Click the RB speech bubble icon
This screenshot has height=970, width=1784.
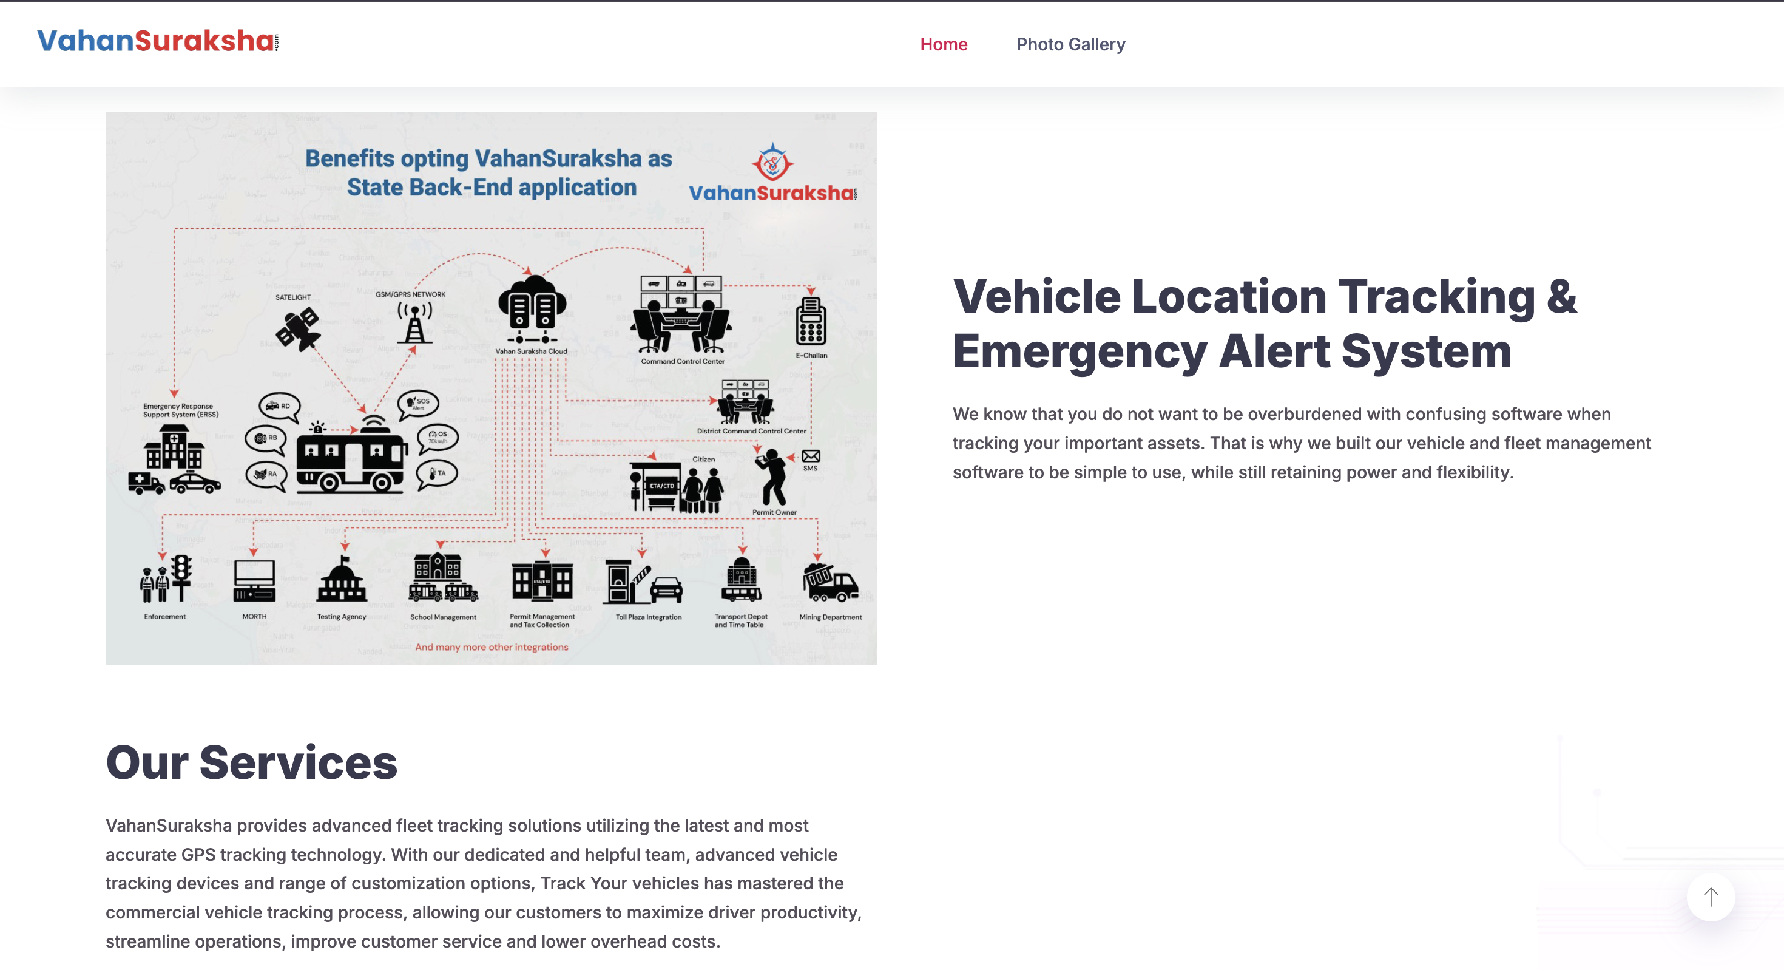coord(266,440)
